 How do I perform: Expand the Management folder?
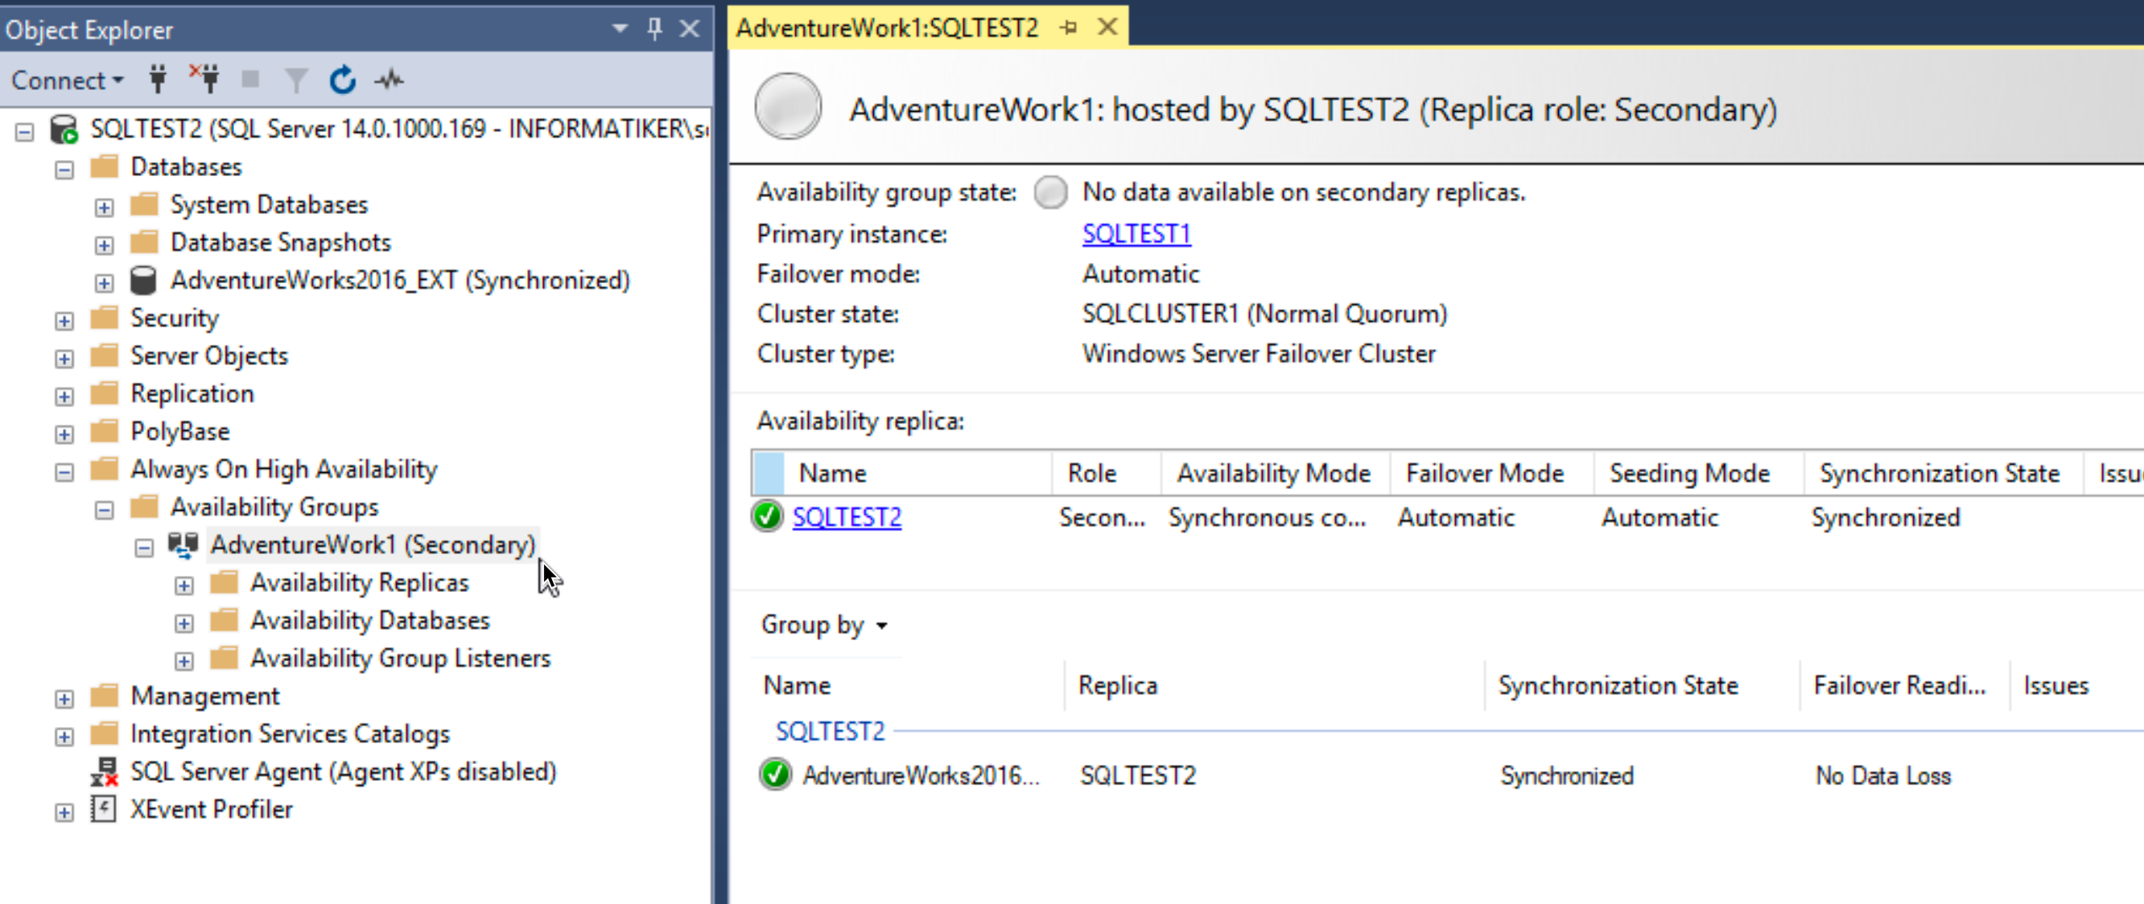(64, 699)
